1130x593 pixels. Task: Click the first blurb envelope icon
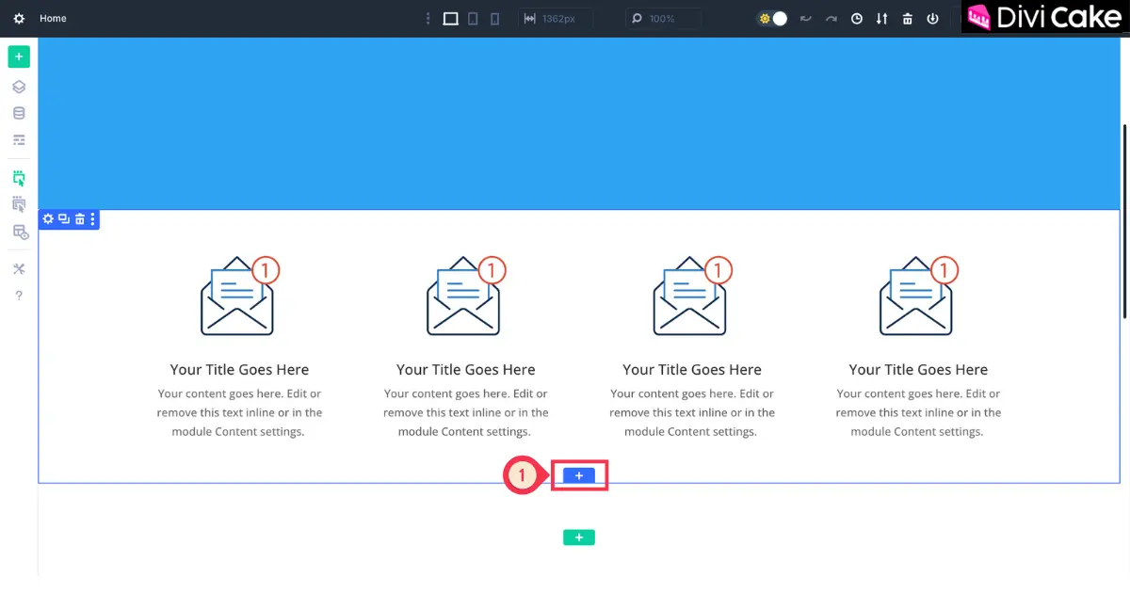click(240, 296)
